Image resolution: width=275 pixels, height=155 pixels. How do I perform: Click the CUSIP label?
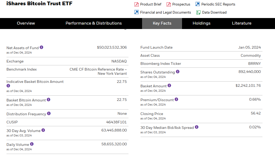click(12, 122)
